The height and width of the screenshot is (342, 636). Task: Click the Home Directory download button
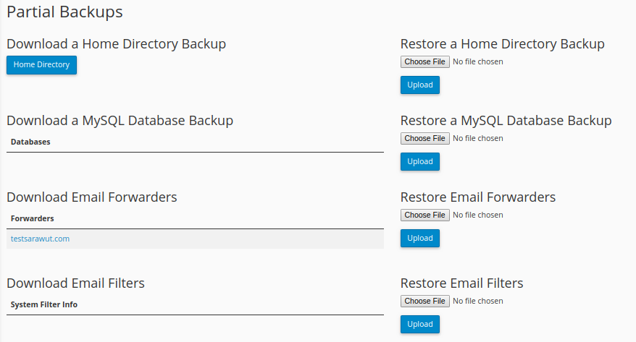point(41,65)
